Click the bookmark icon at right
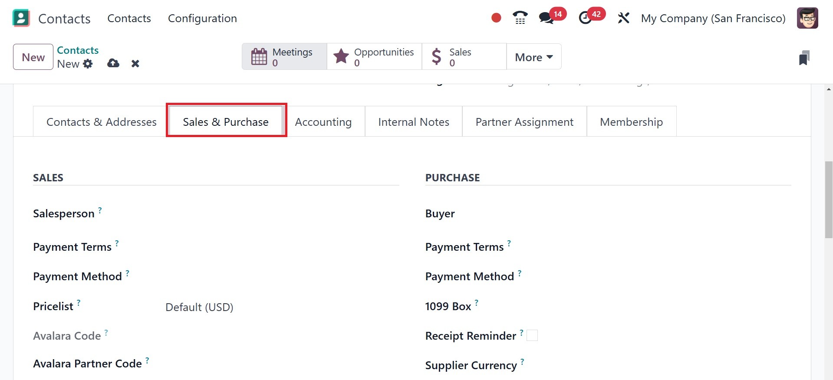The width and height of the screenshot is (833, 380). coord(804,58)
